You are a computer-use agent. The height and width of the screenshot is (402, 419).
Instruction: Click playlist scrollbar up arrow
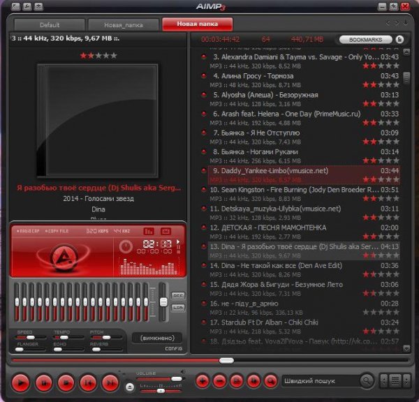coord(406,52)
